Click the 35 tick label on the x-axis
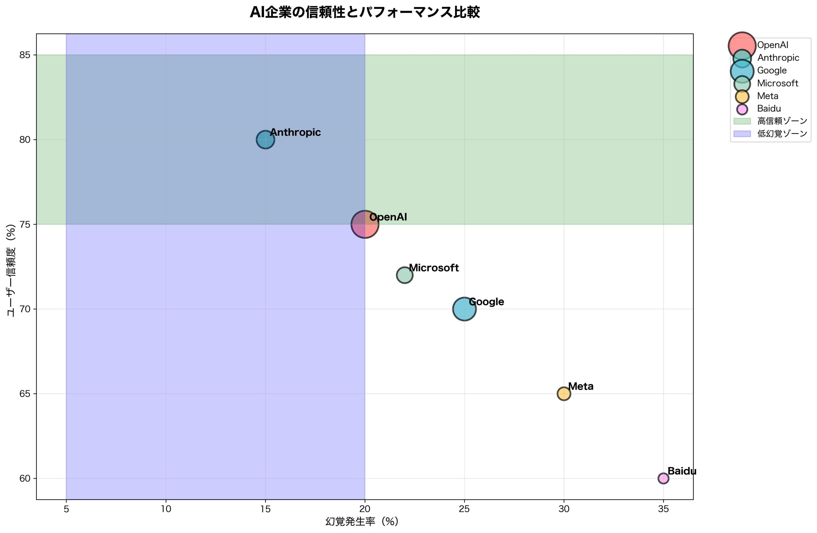817x533 pixels. (x=663, y=509)
